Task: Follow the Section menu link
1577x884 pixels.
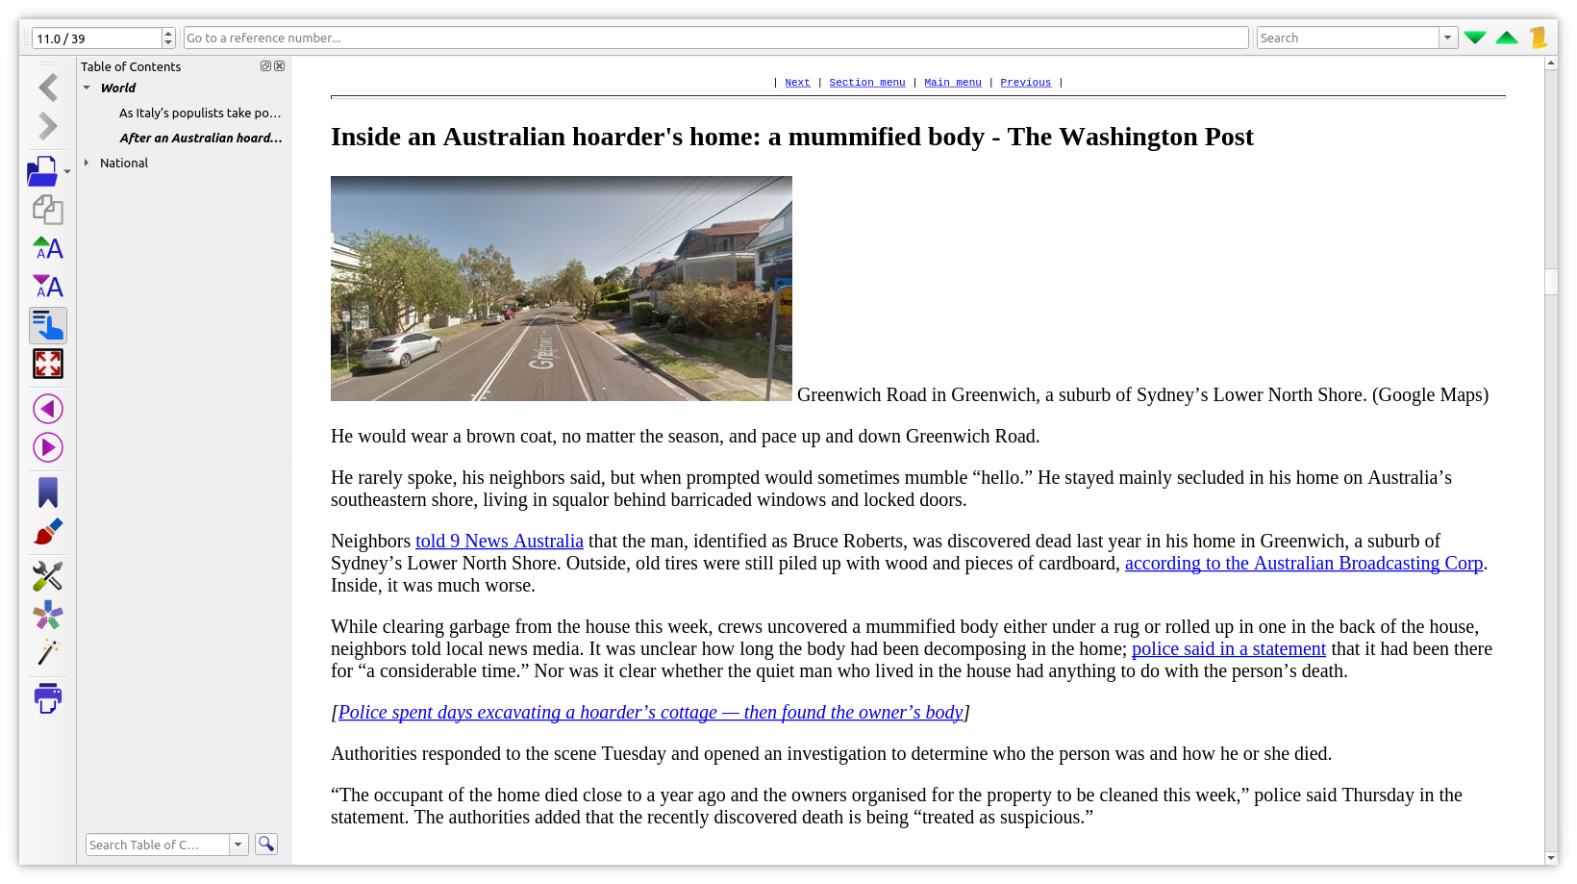Action: [867, 83]
